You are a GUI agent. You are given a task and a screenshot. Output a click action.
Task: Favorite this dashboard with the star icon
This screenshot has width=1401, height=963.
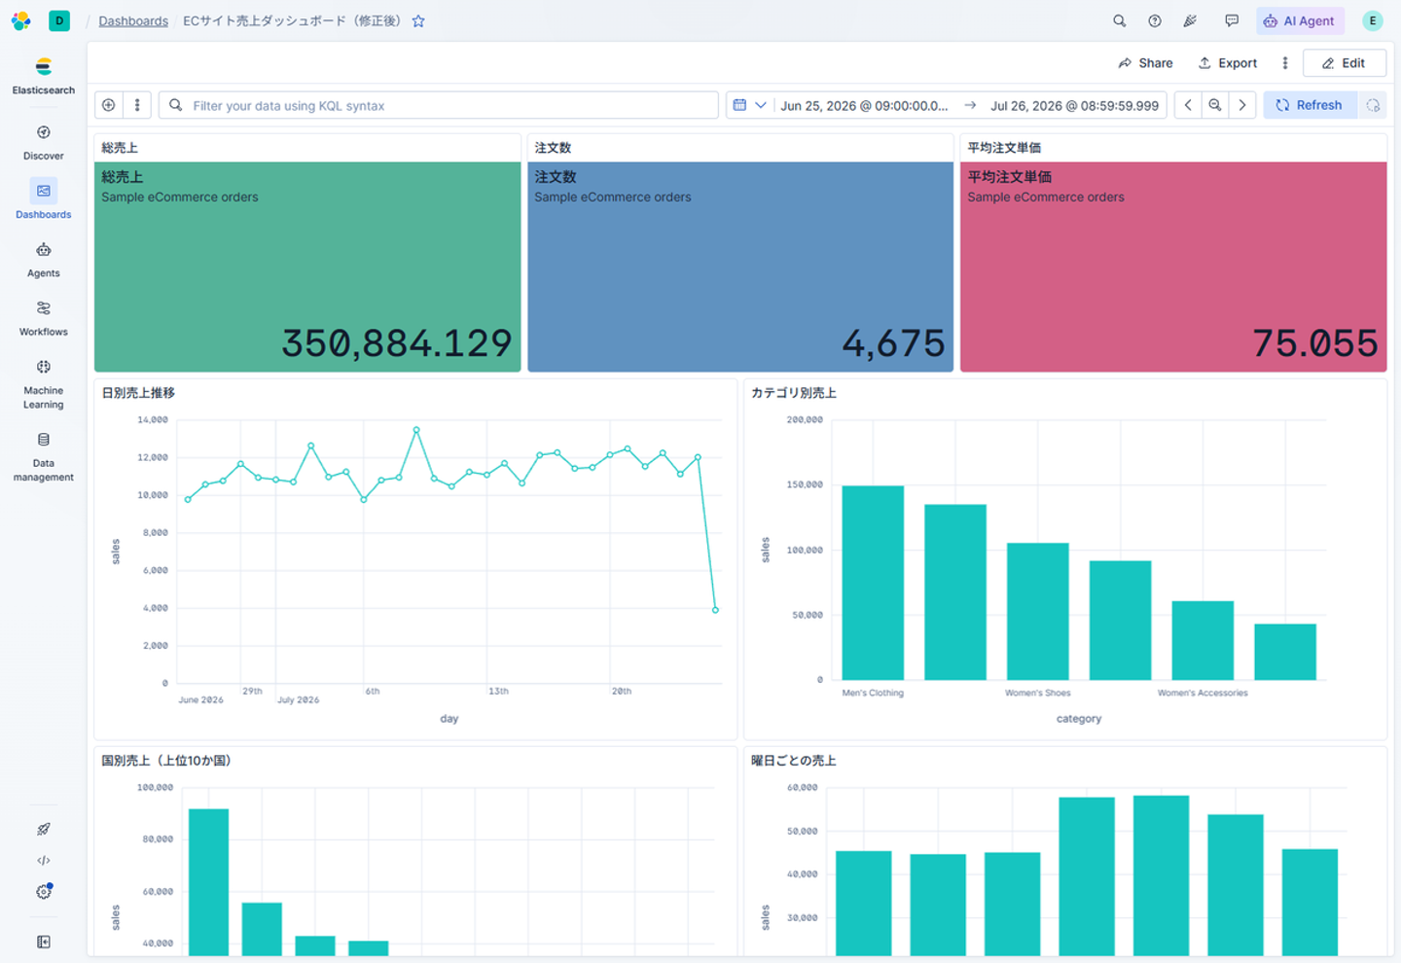point(418,20)
